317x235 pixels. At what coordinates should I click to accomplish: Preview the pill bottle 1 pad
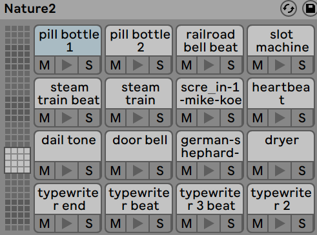66,65
